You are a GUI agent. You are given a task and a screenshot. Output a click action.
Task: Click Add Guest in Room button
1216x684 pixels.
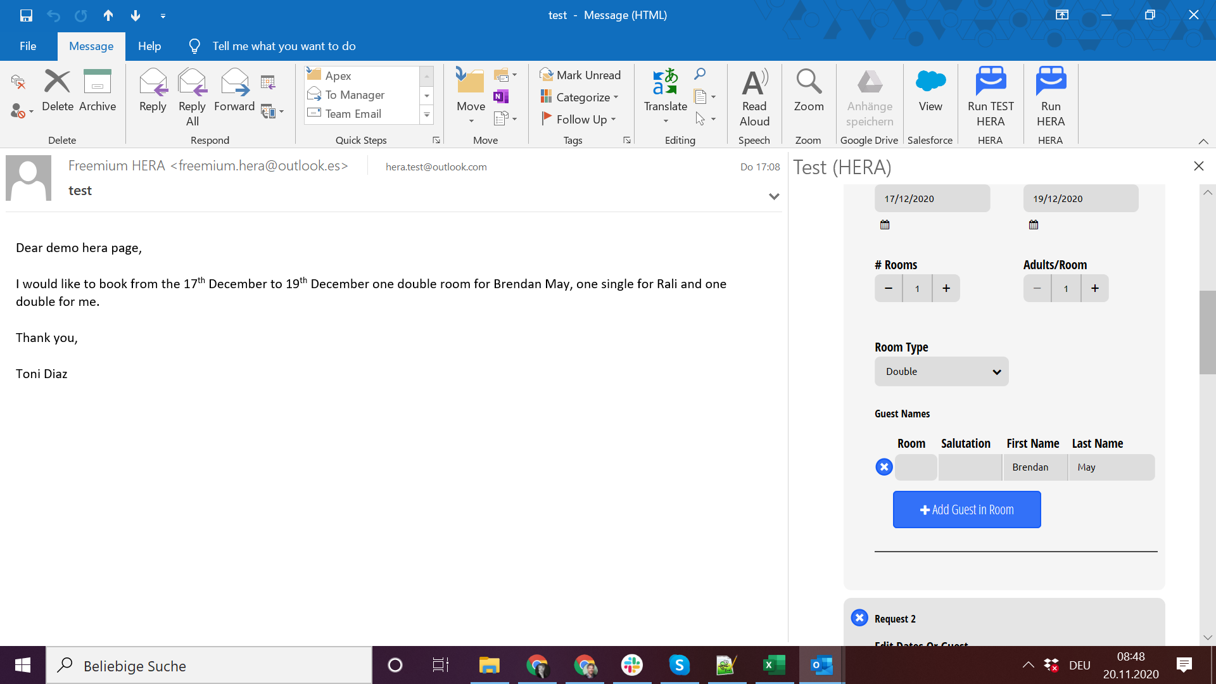coord(966,510)
